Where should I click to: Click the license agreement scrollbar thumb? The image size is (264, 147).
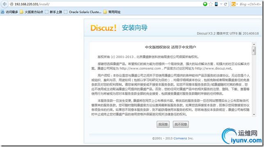tap(254, 51)
